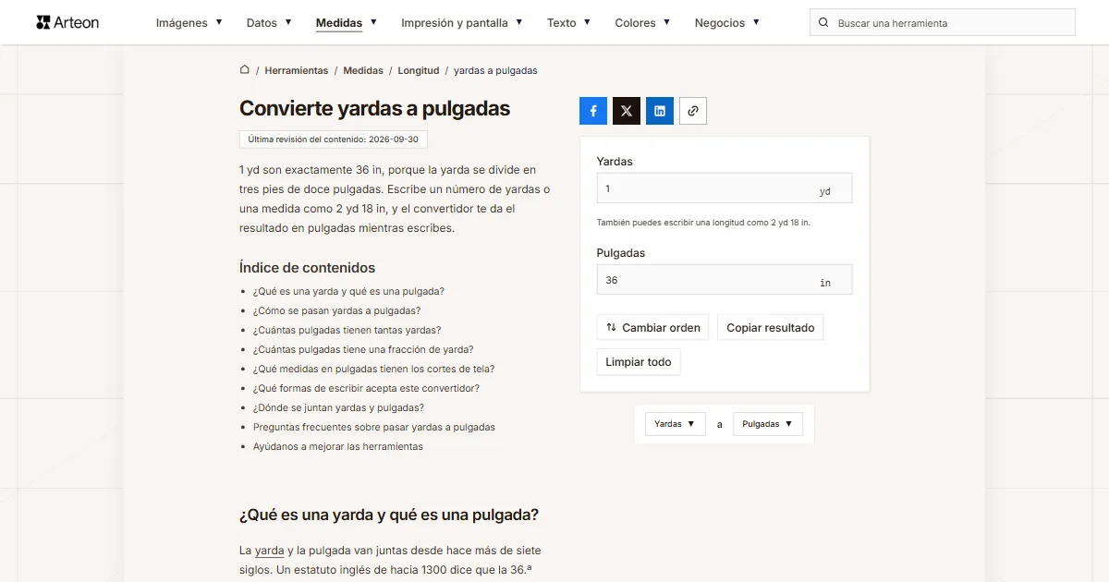Click the Yardas input field
Image resolution: width=1109 pixels, height=582 pixels.
point(725,188)
